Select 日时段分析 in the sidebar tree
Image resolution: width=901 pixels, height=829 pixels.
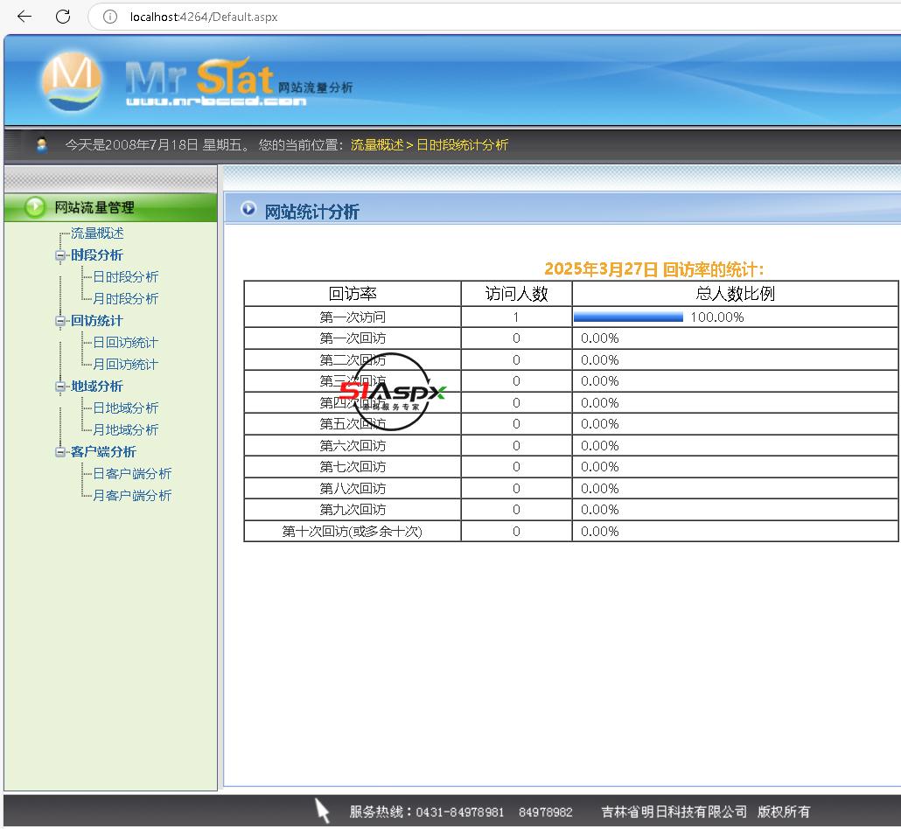[x=126, y=277]
